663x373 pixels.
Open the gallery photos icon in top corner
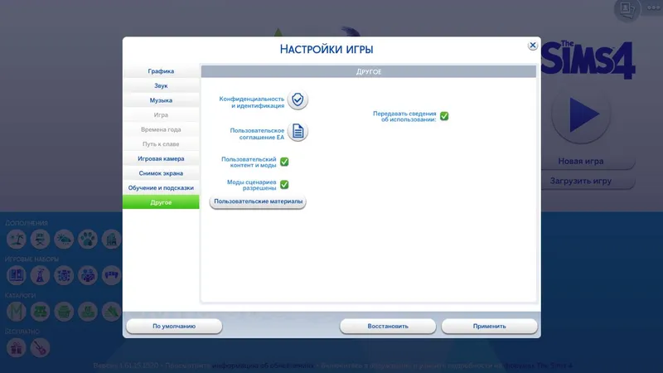point(627,9)
